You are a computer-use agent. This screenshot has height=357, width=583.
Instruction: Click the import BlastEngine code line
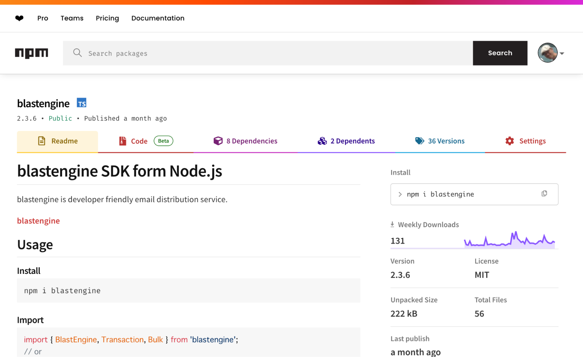point(131,339)
